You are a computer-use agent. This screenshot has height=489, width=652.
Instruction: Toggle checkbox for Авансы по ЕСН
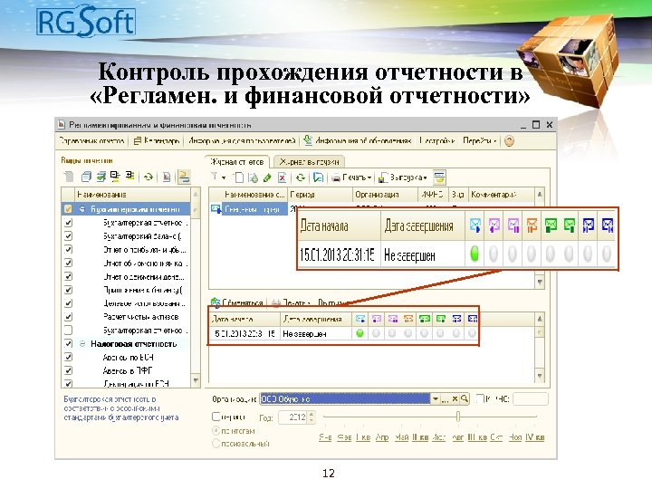coord(68,357)
